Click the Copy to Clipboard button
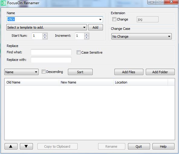The height and width of the screenshot is (154, 179). pyautogui.click(x=57, y=146)
